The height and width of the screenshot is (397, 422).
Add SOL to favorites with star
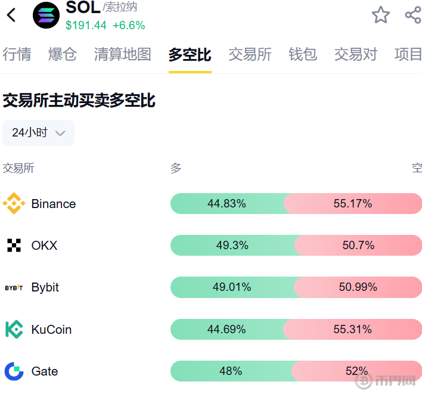[381, 15]
